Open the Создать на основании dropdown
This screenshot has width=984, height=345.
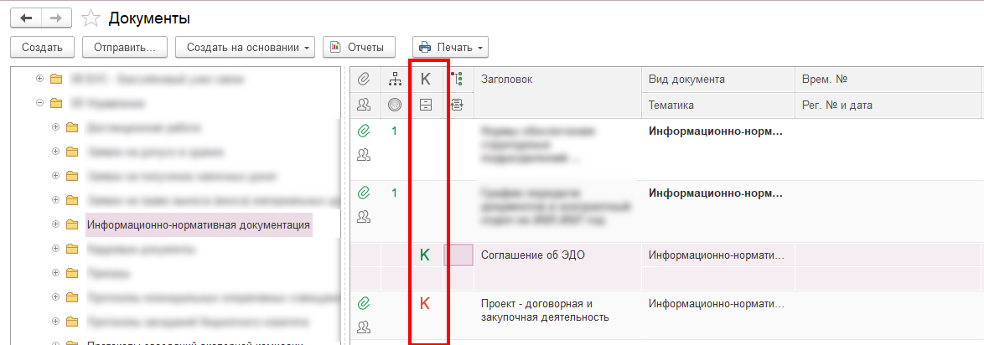click(244, 48)
